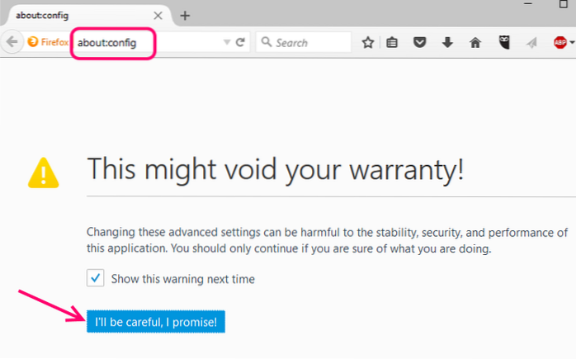Viewport: 576px width, 359px height.
Task: Click the owl extension icon
Action: 503,42
